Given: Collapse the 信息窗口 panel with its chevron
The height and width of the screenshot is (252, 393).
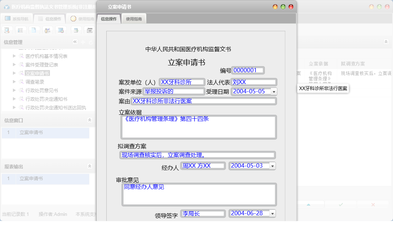Looking at the screenshot, I should click(x=89, y=120).
